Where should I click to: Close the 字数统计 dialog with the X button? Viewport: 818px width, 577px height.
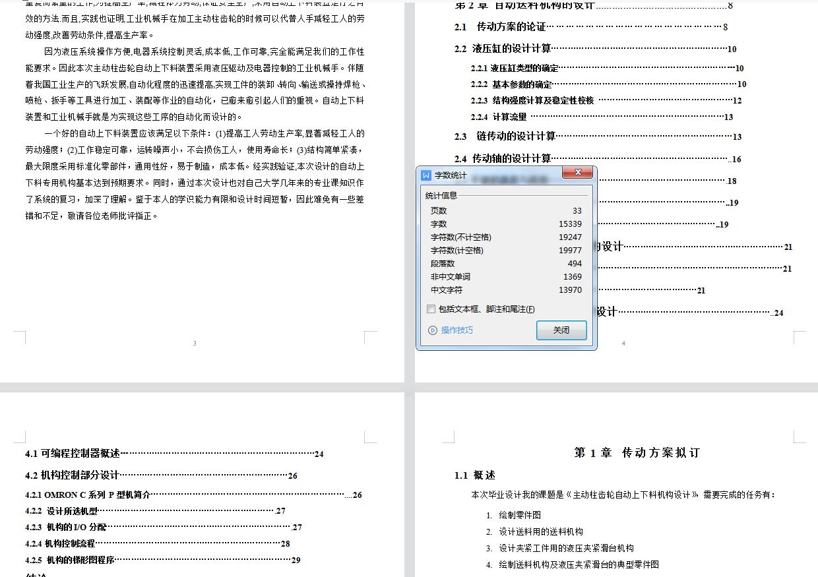pos(578,172)
